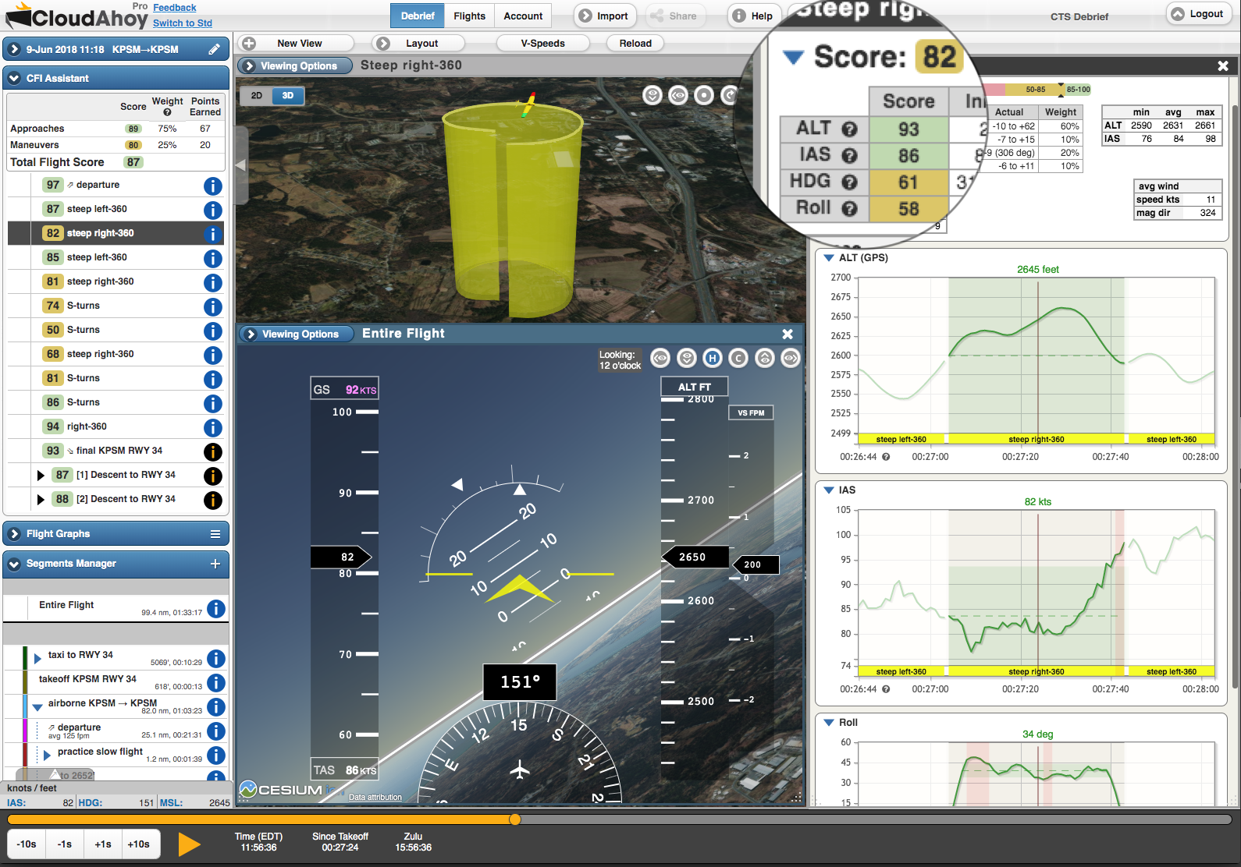Viewport: 1241px width, 867px height.
Task: Click the HDG score help question mark
Action: click(x=849, y=182)
